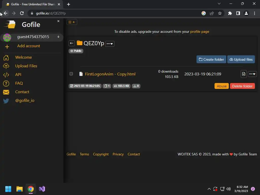Open Visual Studio from taskbar
This screenshot has height=195, width=260.
click(42, 189)
